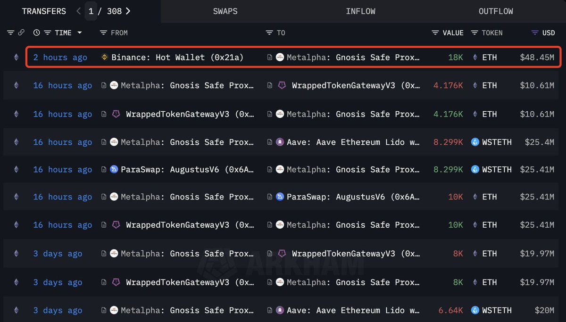
Task: Open the SWAPS tab
Action: pyautogui.click(x=225, y=11)
